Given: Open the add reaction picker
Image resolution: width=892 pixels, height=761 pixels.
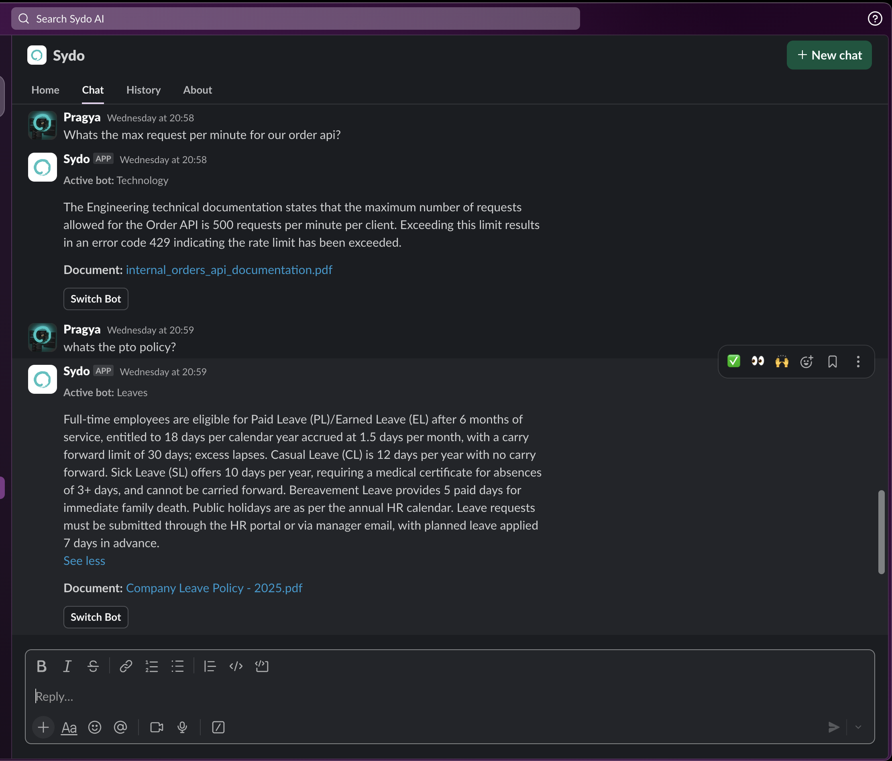Looking at the screenshot, I should coord(807,361).
